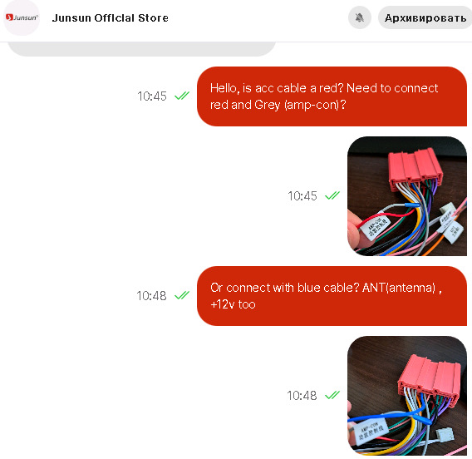
Task: Click read checkmark beside first 10:45 message
Action: tap(182, 96)
